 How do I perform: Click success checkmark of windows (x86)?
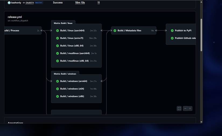pyautogui.click(x=58, y=97)
